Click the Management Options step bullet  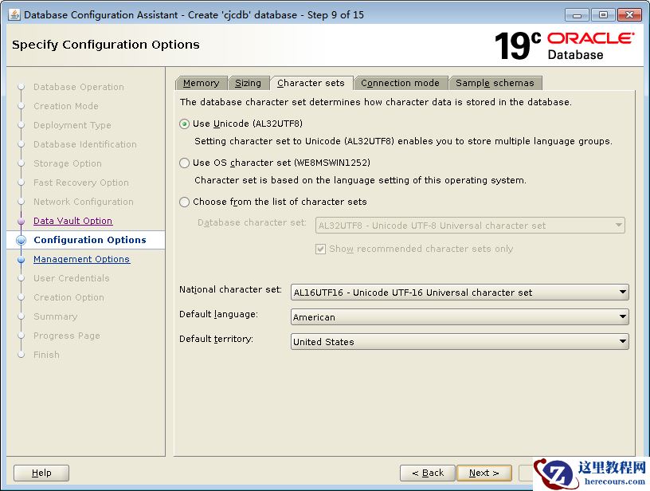(22, 259)
